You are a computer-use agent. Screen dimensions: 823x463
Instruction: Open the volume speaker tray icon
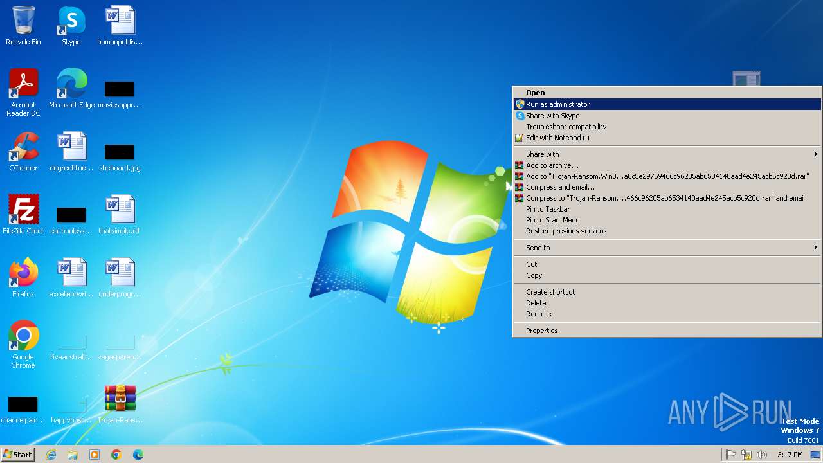coord(762,455)
